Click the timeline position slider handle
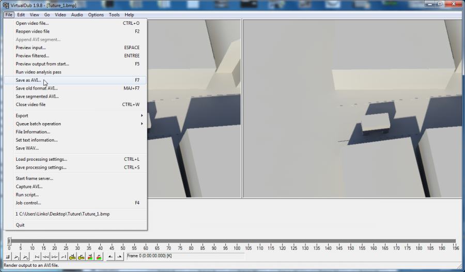 coord(9,241)
